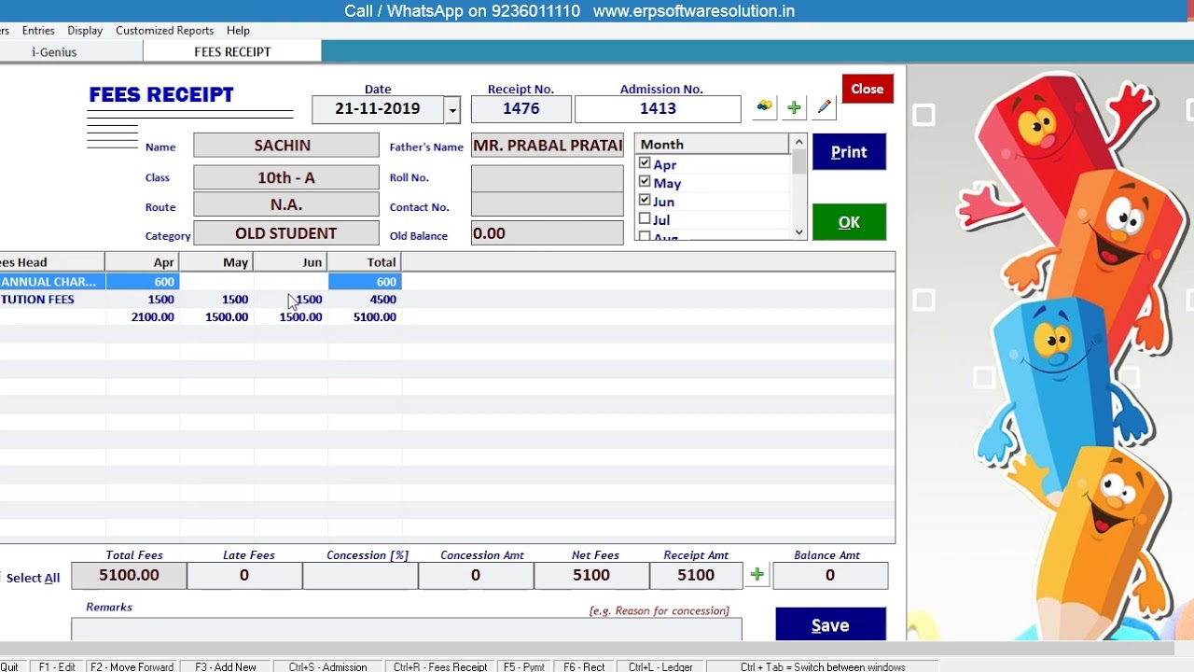Click the Month list scroll-up arrow
This screenshot has height=672, width=1194.
(x=798, y=142)
